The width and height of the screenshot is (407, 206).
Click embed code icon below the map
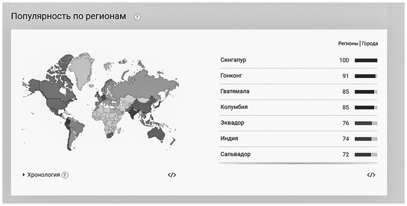172,175
